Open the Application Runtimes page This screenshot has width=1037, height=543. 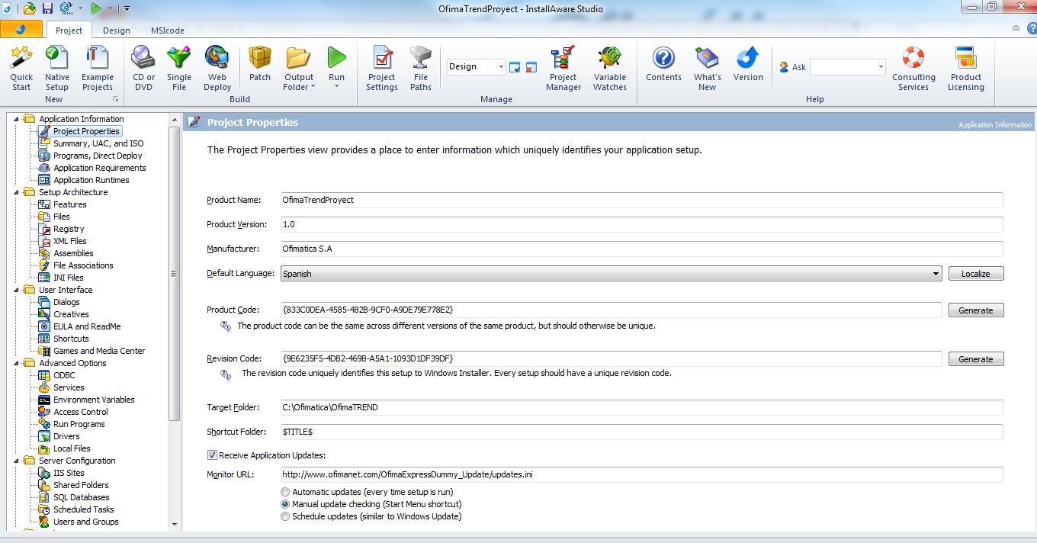[x=91, y=180]
